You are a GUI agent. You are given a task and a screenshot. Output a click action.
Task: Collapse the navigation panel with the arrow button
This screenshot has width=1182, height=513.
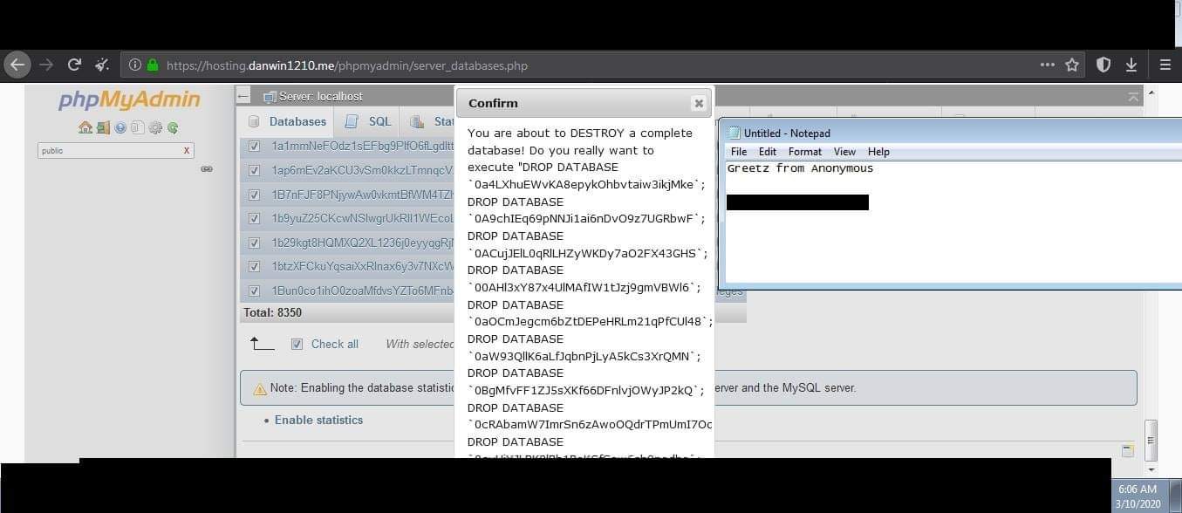point(243,96)
